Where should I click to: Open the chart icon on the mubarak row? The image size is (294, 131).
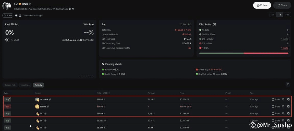coord(288,100)
